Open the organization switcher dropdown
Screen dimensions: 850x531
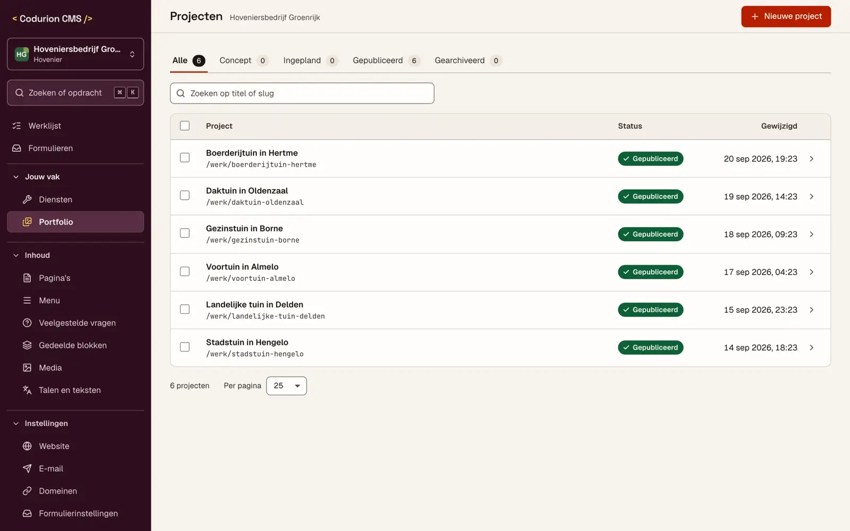[x=75, y=54]
